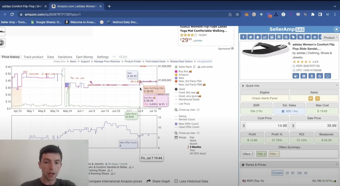Click the MetaMask fox extension icon
Image resolution: width=340 pixels, height=186 pixels.
click(246, 14)
